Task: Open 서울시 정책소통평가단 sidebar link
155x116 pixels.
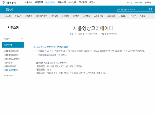Action: pos(12,59)
